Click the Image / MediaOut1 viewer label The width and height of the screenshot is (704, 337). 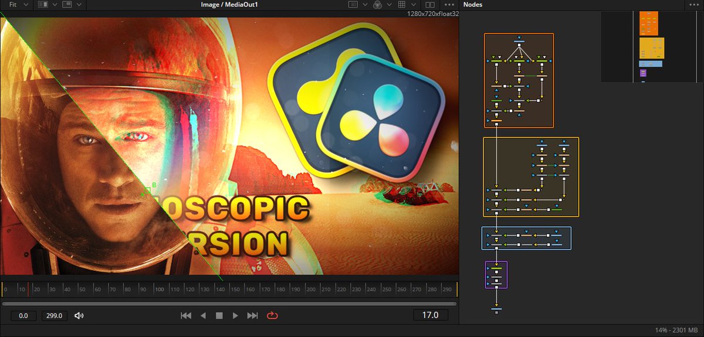(229, 5)
